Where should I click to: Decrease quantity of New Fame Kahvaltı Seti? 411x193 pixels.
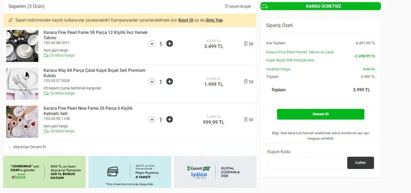coord(152,119)
